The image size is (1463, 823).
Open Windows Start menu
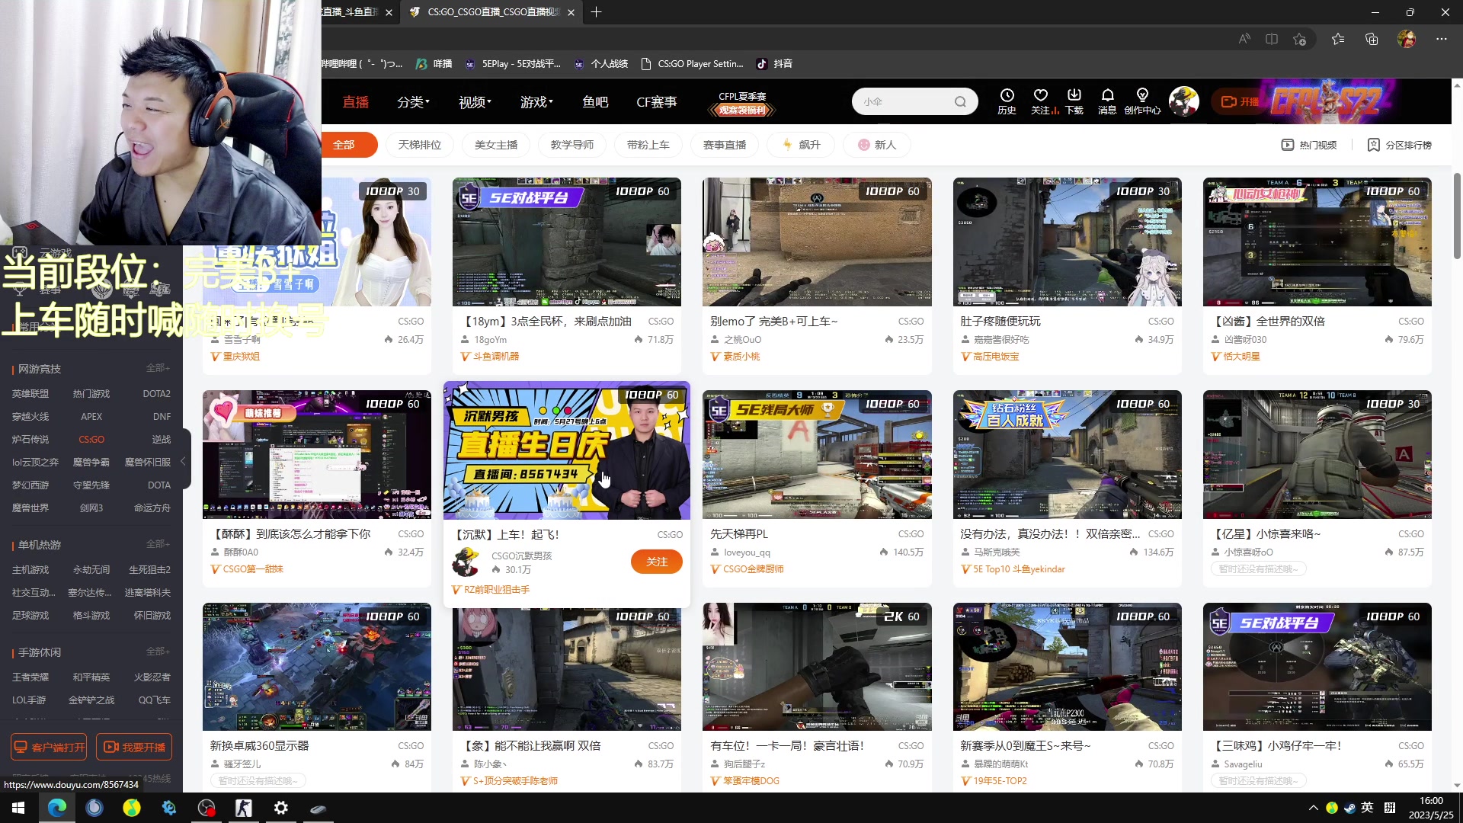pyautogui.click(x=18, y=808)
